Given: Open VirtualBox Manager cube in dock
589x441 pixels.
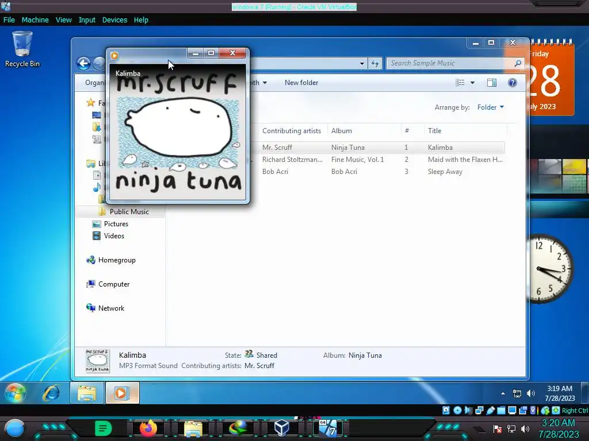Looking at the screenshot, I should (282, 428).
